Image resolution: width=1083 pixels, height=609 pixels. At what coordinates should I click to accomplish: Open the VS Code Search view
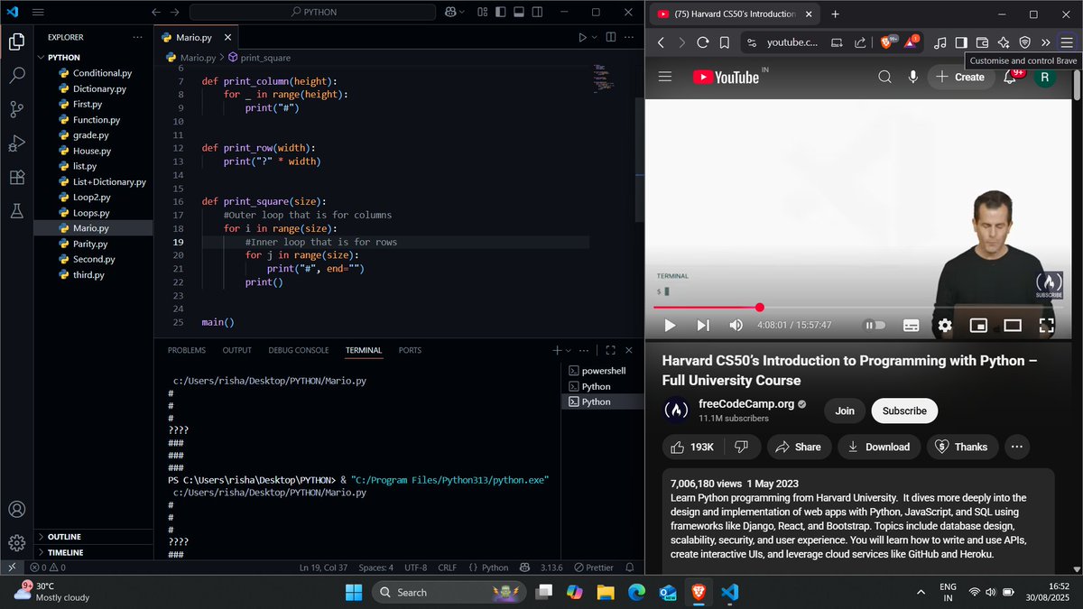16,75
